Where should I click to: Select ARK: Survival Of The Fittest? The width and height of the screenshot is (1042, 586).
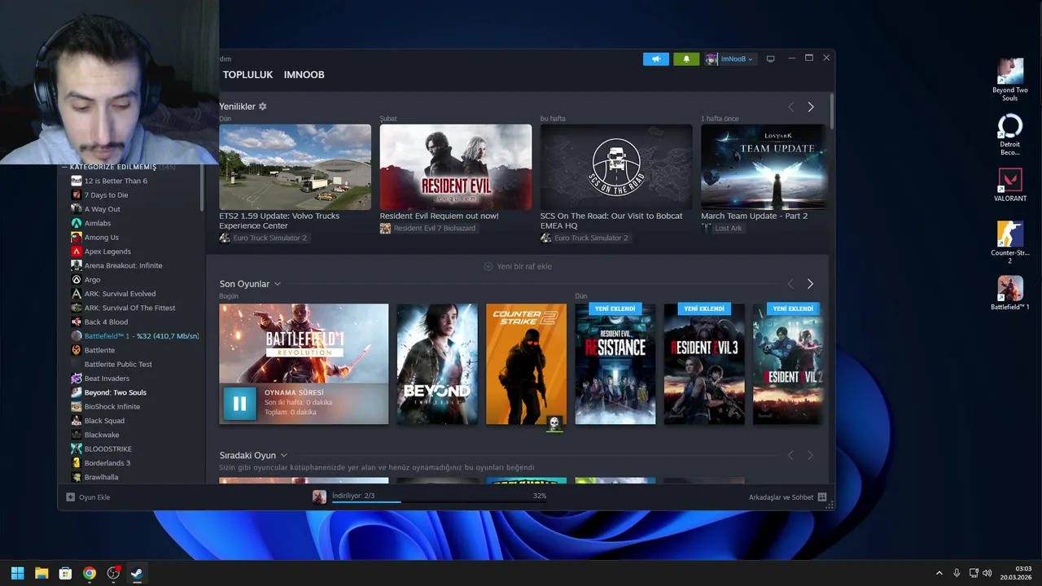tap(129, 308)
